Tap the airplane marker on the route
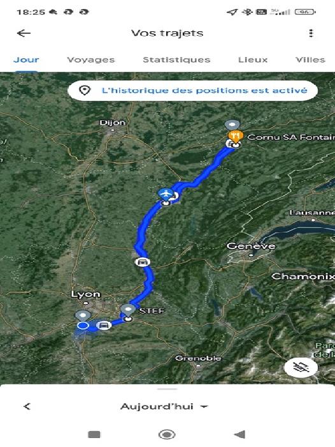 pyautogui.click(x=165, y=193)
